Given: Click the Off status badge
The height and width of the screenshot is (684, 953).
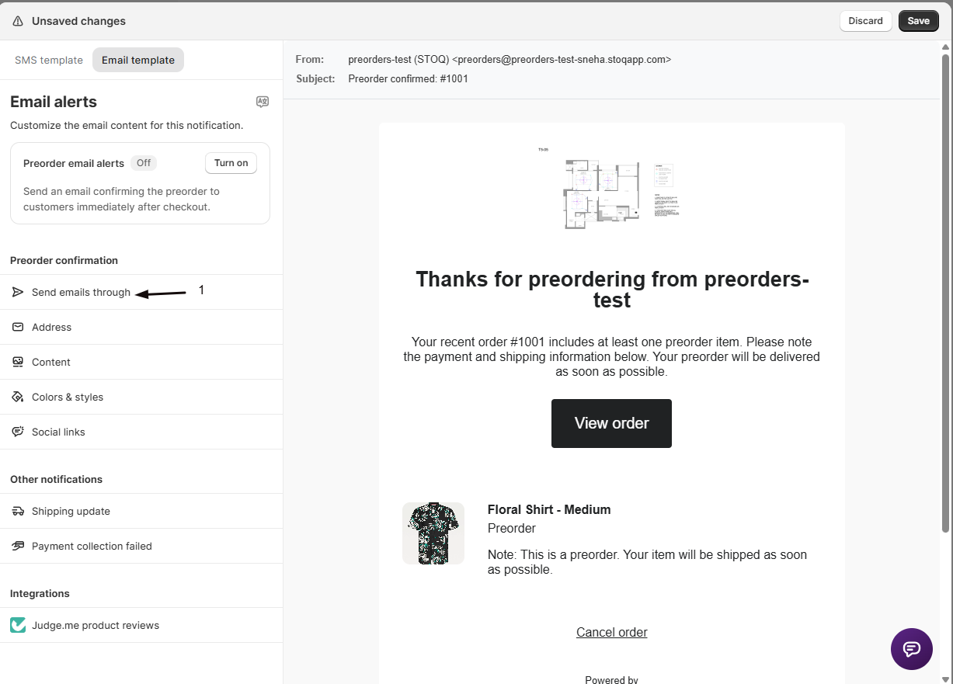Looking at the screenshot, I should [144, 163].
